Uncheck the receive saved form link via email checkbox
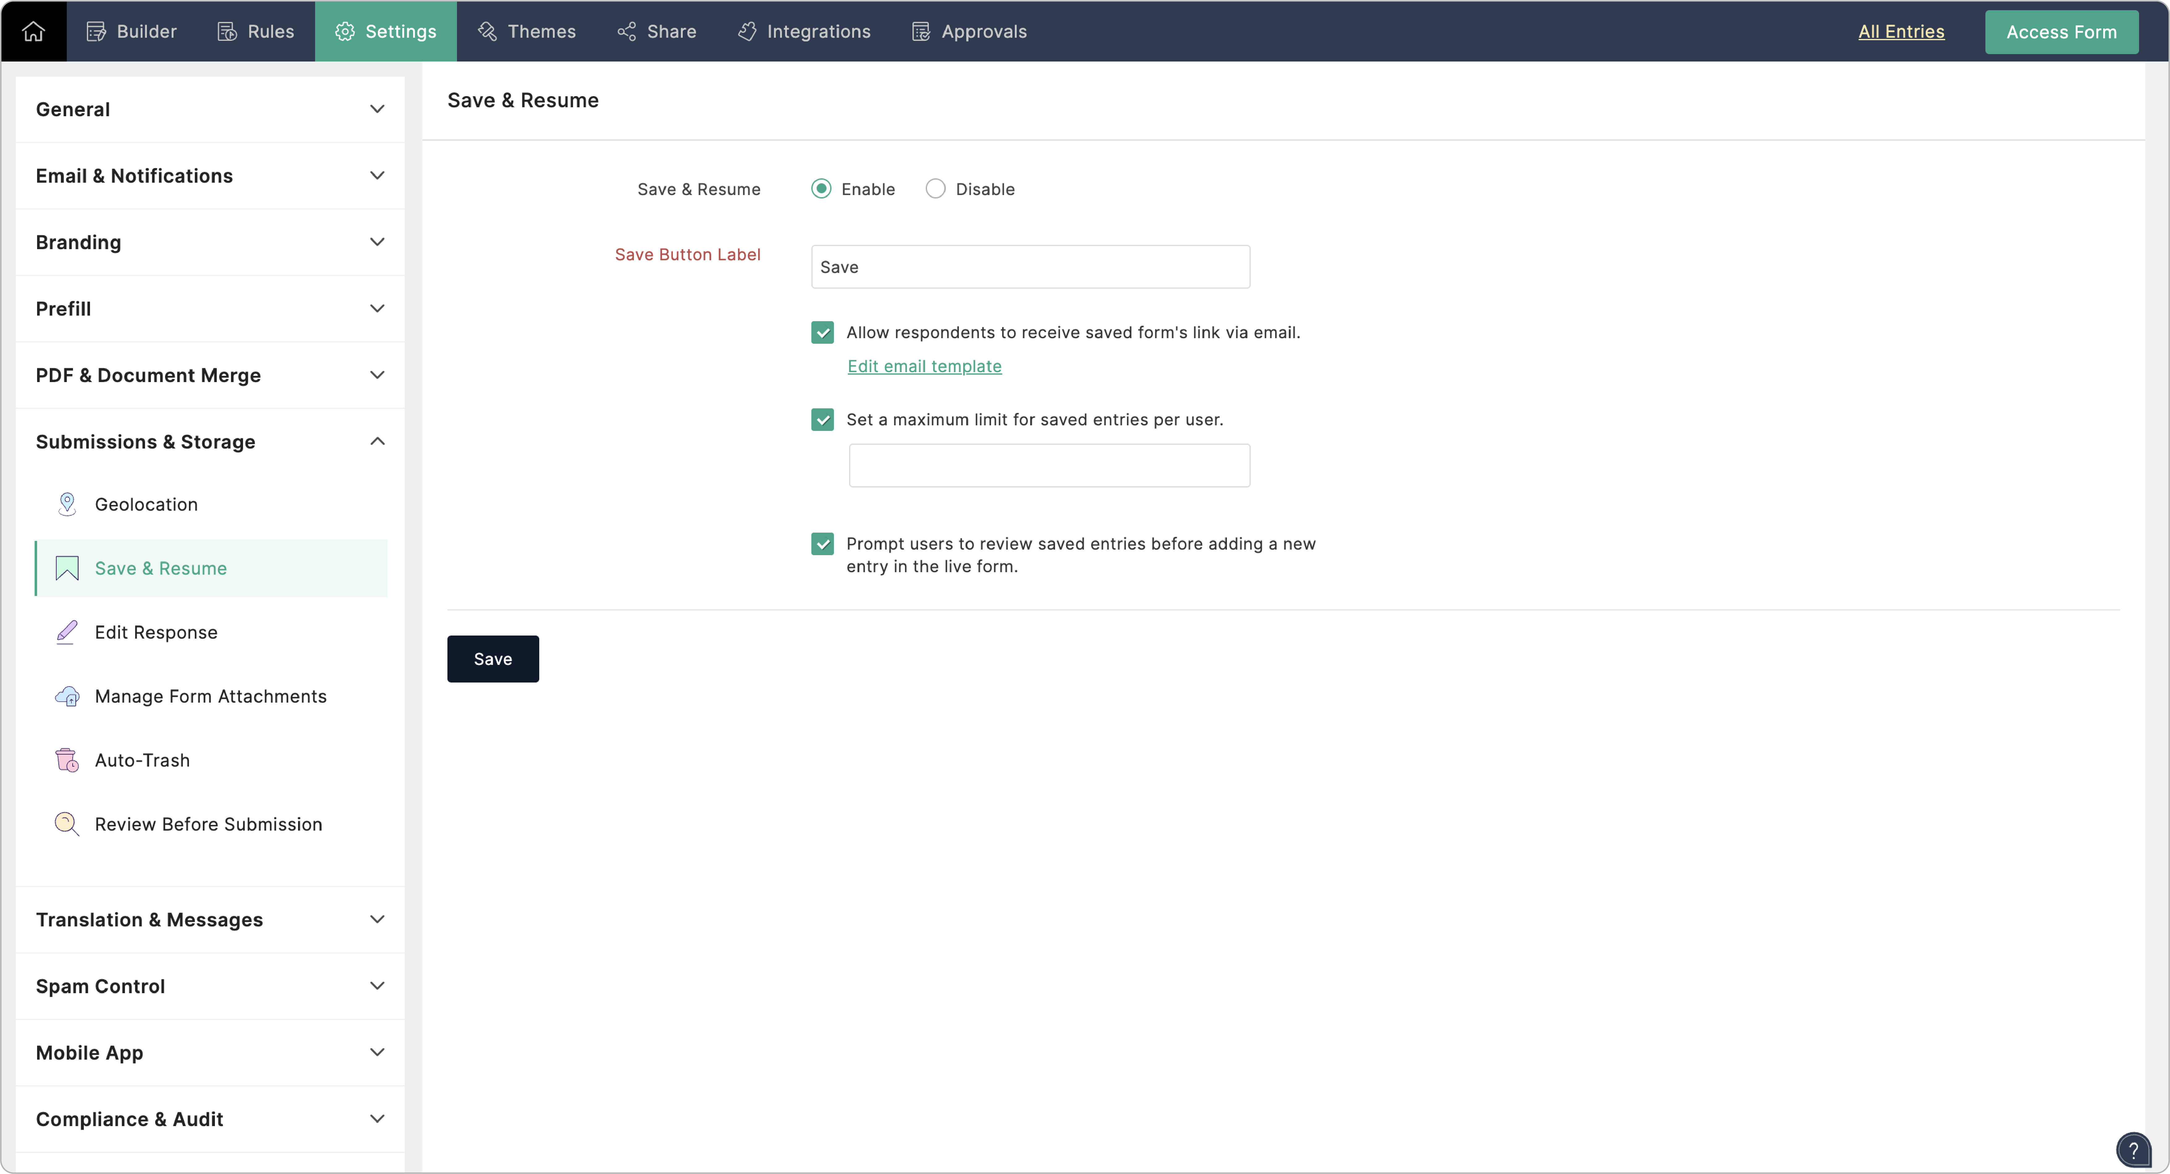This screenshot has height=1174, width=2170. coord(822,333)
